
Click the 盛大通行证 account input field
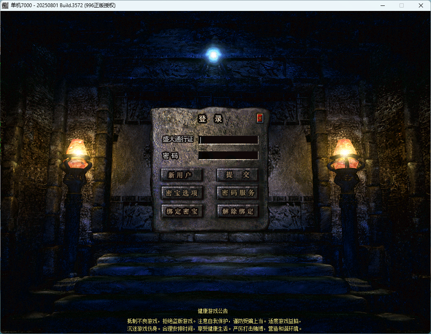[x=229, y=139]
